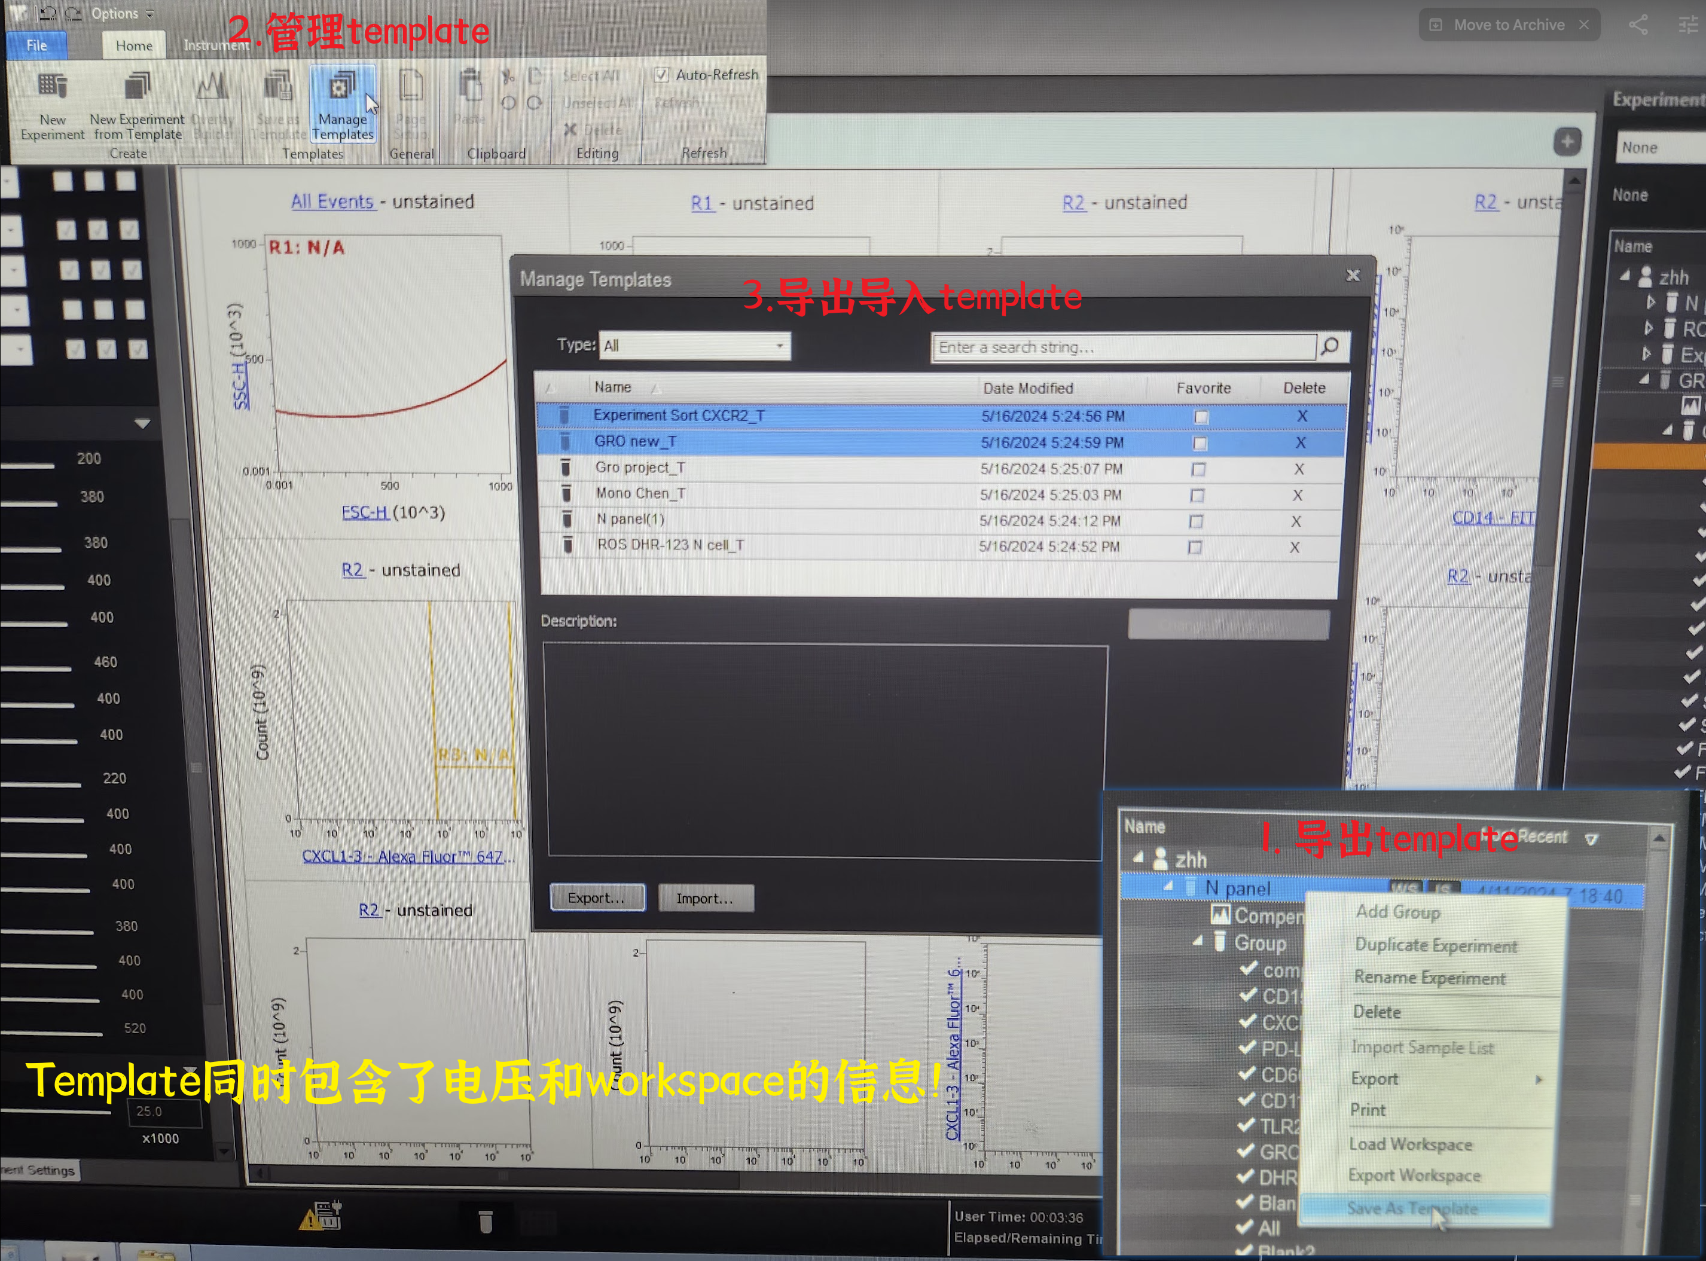Click the plus icon above plot area
The image size is (1706, 1261).
pos(1567,142)
